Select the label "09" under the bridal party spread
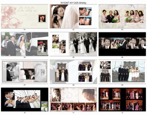147x115 pixels. pos(122,85)
